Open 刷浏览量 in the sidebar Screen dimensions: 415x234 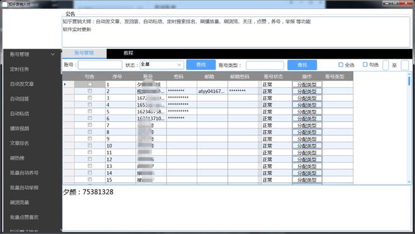click(x=19, y=203)
